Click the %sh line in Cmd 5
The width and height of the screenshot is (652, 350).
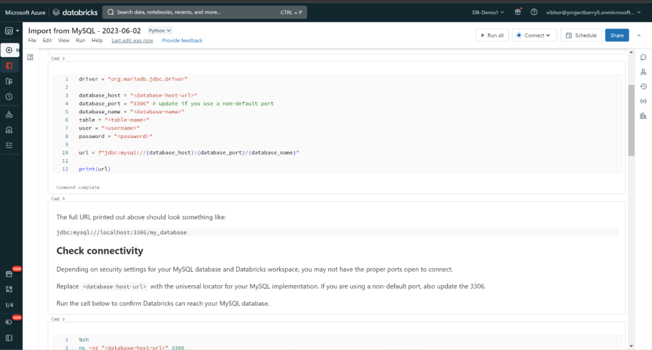(x=83, y=340)
